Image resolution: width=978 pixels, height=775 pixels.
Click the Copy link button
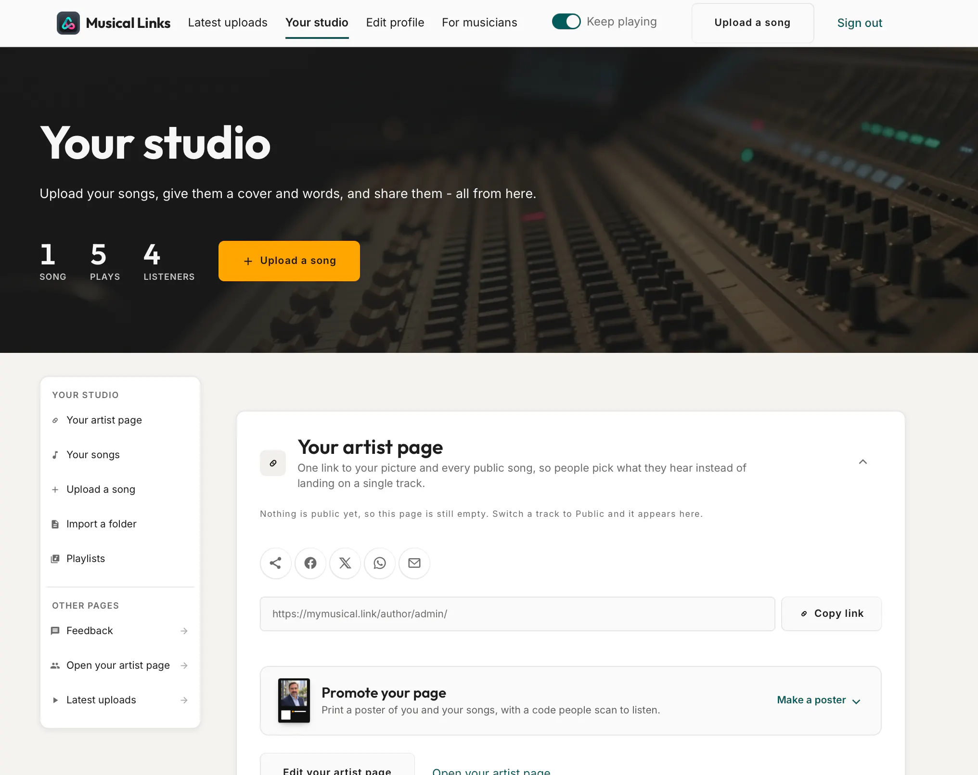pos(831,614)
